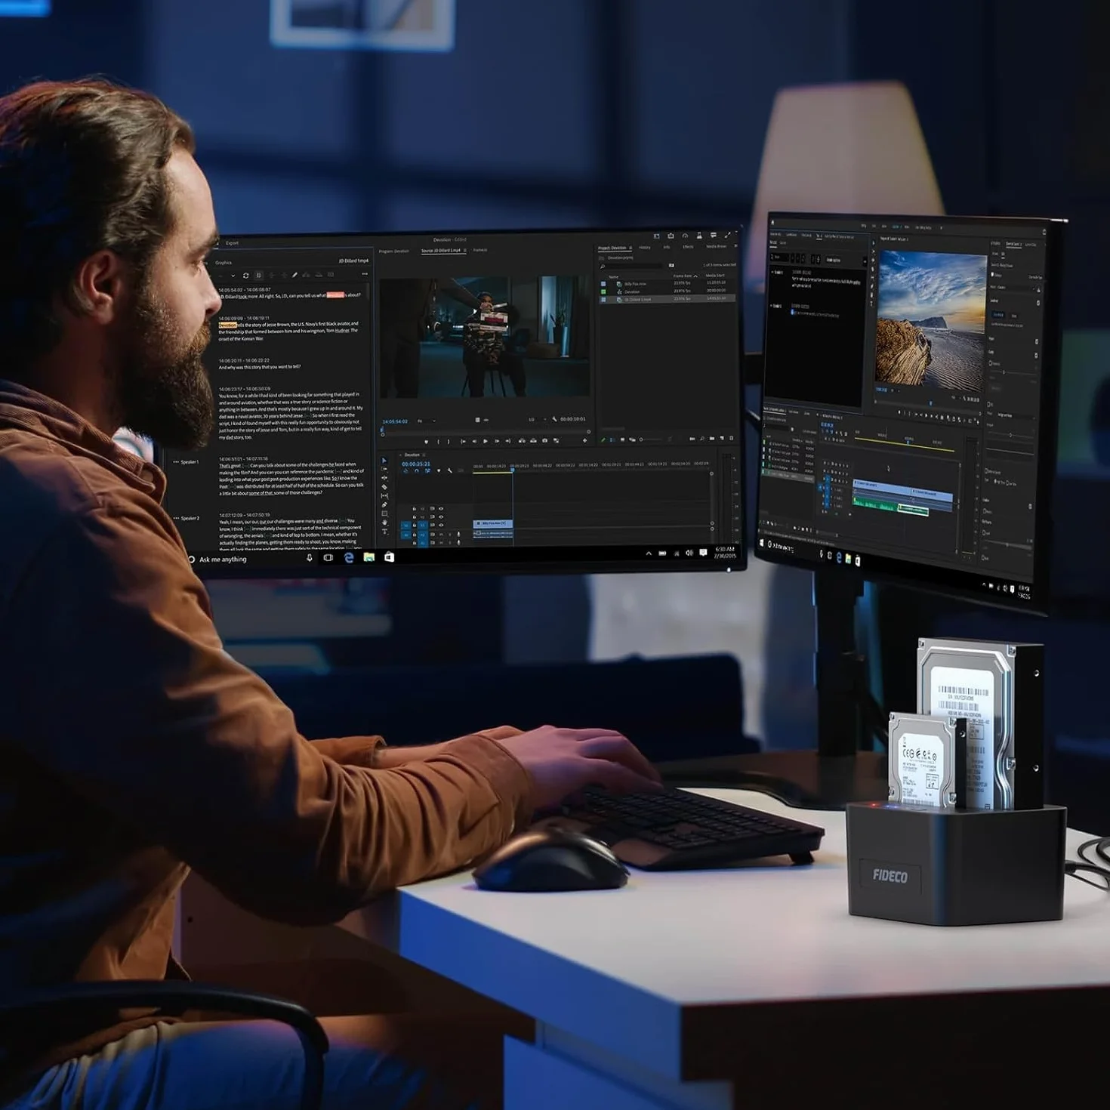Image resolution: width=1110 pixels, height=1110 pixels.
Task: Toggle Linked Selection in the left monitor timeline
Action: [x=427, y=471]
